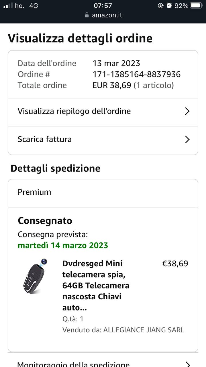Open the car key spy camera thumbnail

click(36, 276)
